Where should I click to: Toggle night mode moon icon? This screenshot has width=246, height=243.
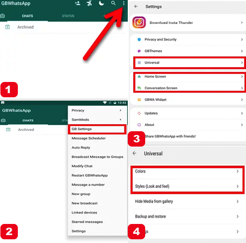pos(101,3)
